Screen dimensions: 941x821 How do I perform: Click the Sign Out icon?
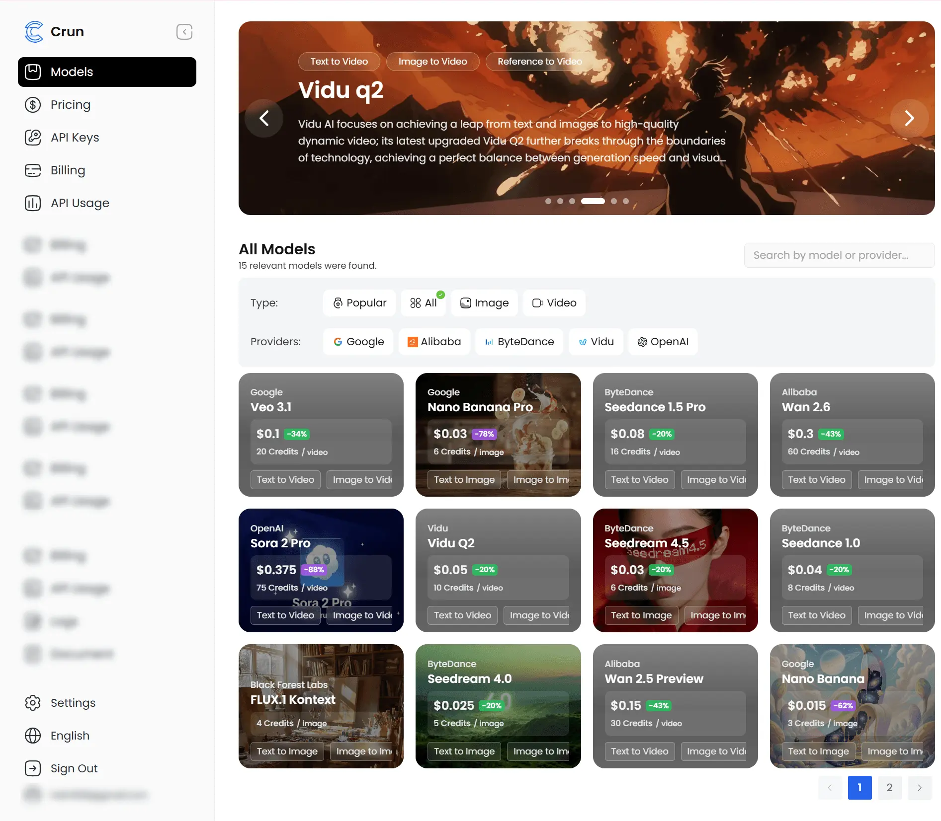33,768
